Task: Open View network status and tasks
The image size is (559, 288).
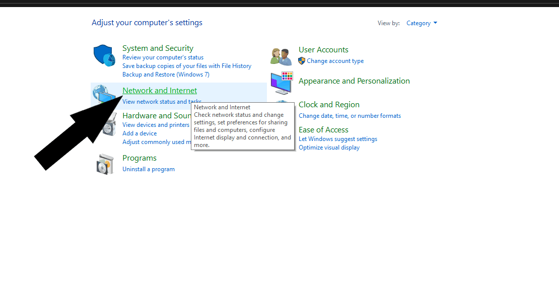Action: coord(162,102)
